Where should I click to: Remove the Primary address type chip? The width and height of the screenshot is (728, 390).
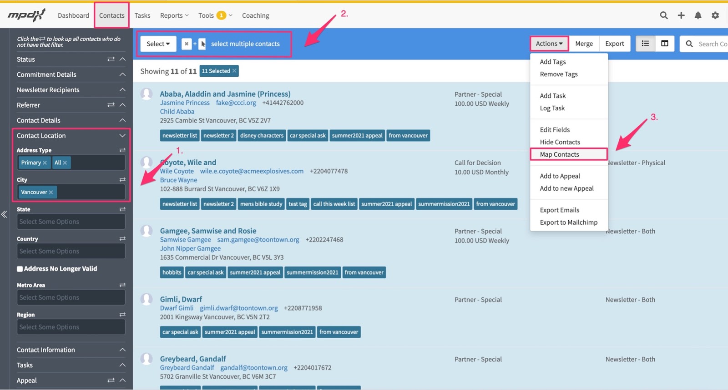tap(45, 163)
